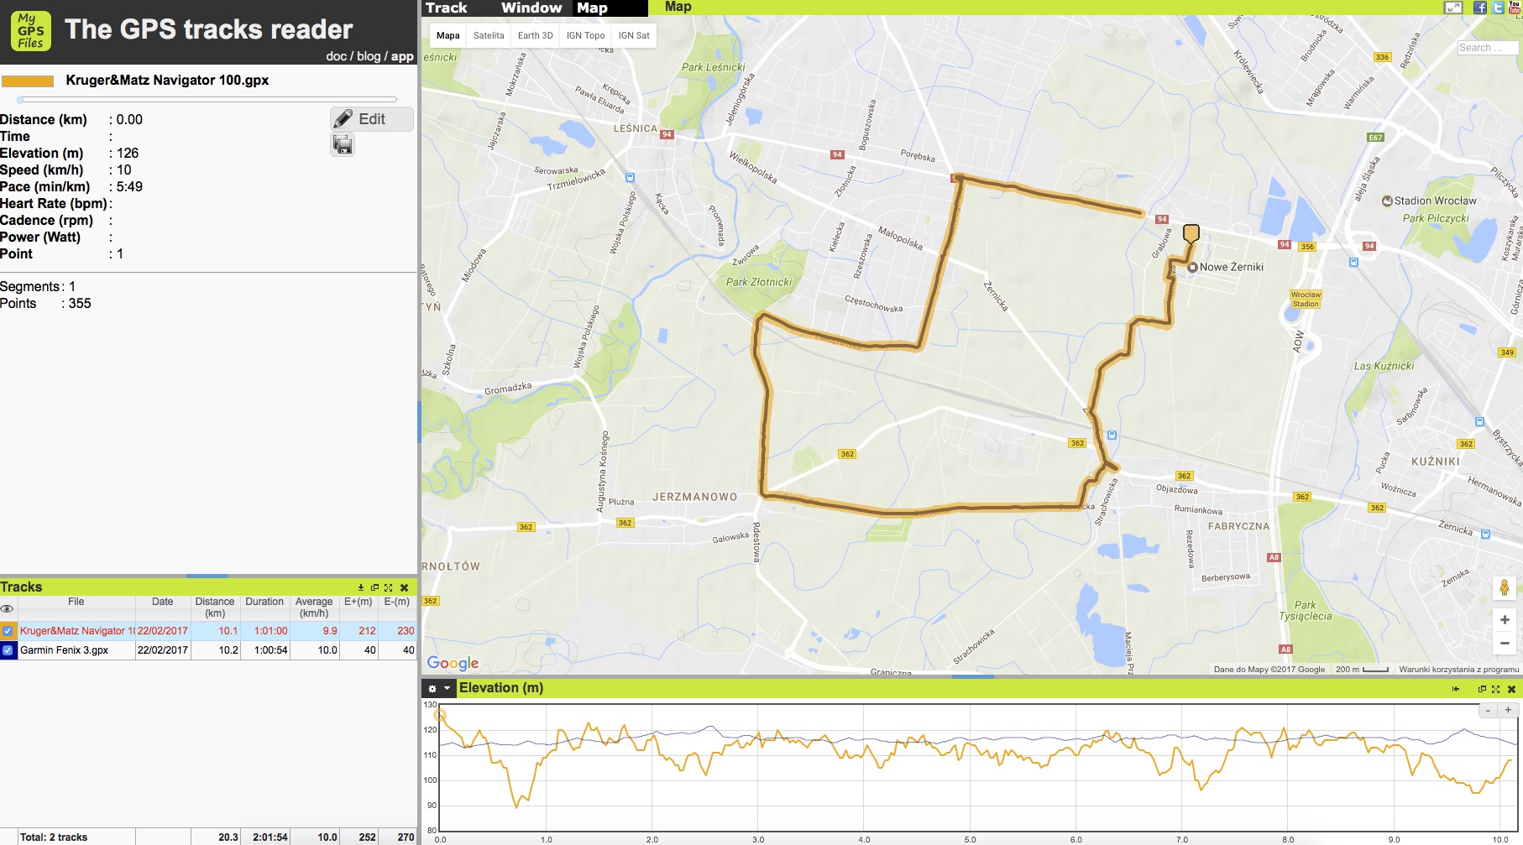Click the Nowe Żerniki place marker
This screenshot has height=845, width=1523.
tap(1192, 268)
